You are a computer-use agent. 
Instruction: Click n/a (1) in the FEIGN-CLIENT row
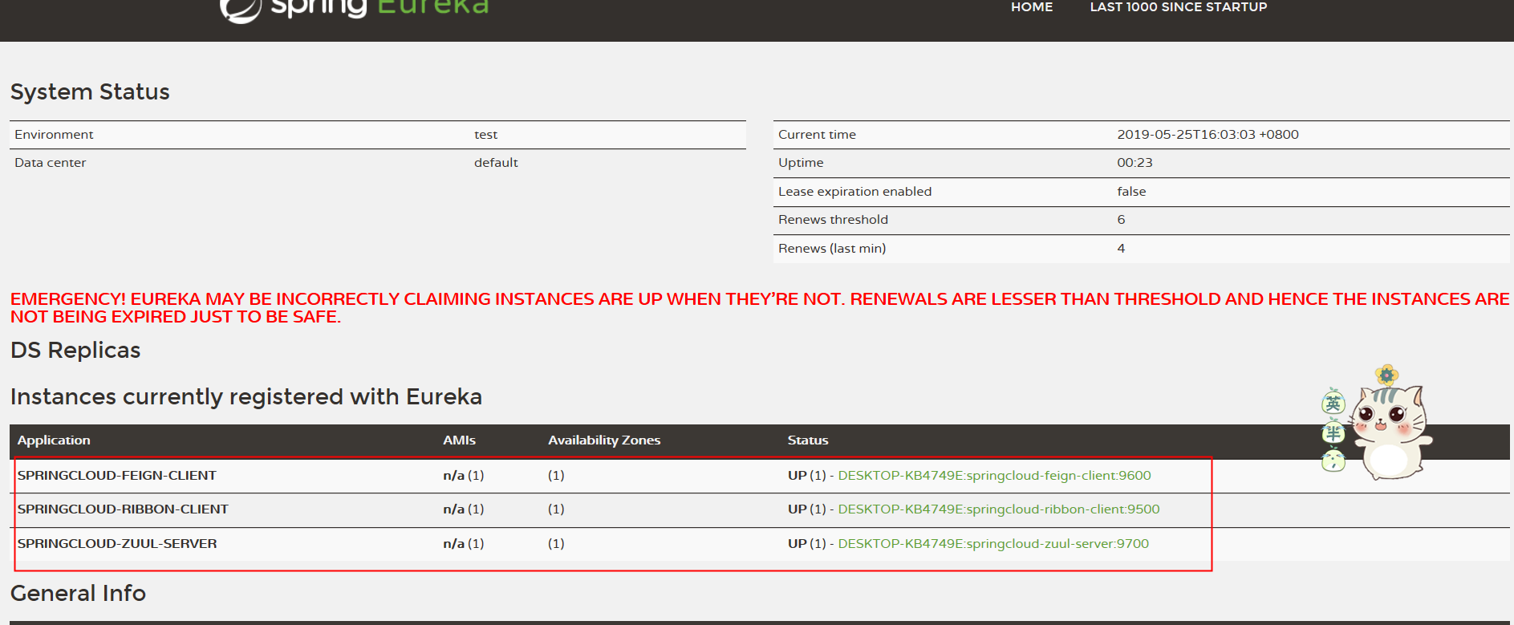point(464,475)
